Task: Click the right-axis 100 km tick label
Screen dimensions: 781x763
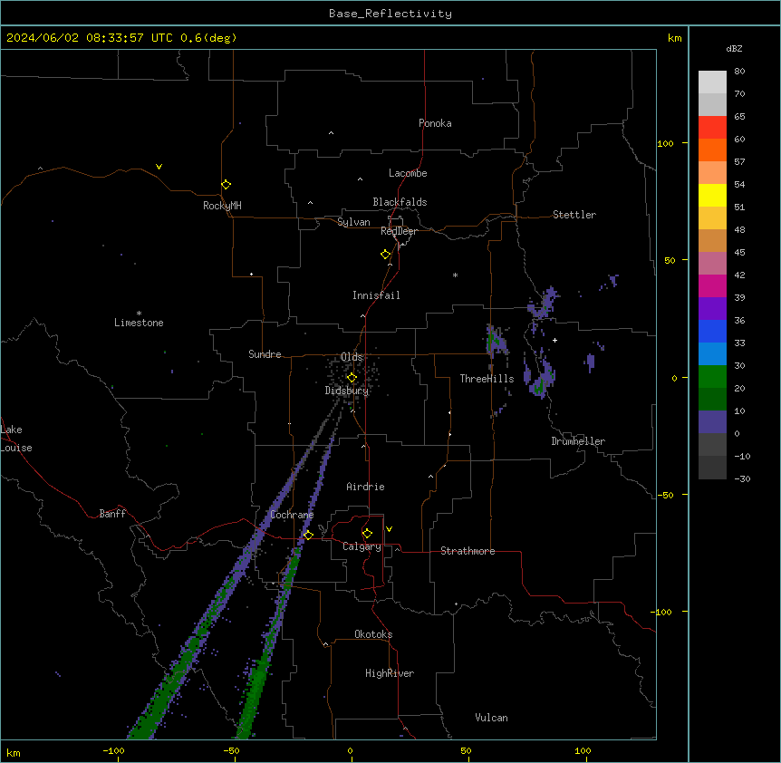Action: pos(665,143)
